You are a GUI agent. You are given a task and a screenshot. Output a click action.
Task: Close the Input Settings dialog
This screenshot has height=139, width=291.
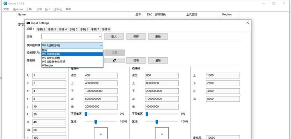(247, 23)
